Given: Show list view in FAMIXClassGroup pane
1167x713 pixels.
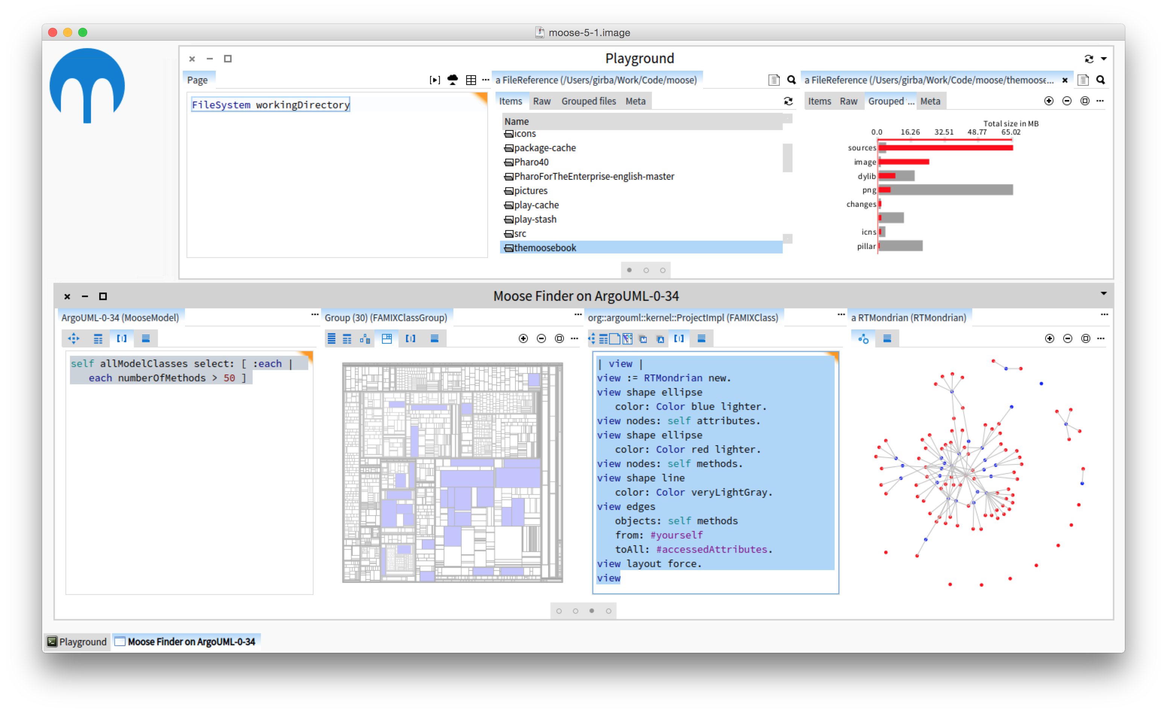Looking at the screenshot, I should pos(332,338).
